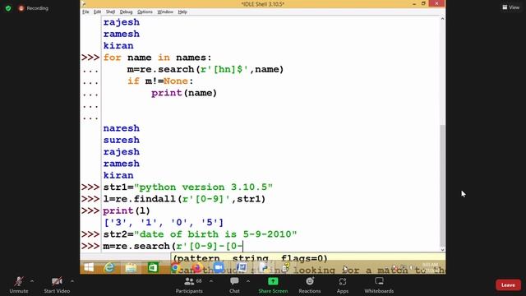The height and width of the screenshot is (296, 526).
Task: Click the m=re.search(r'[hn]$',name) line
Action: 205,69
